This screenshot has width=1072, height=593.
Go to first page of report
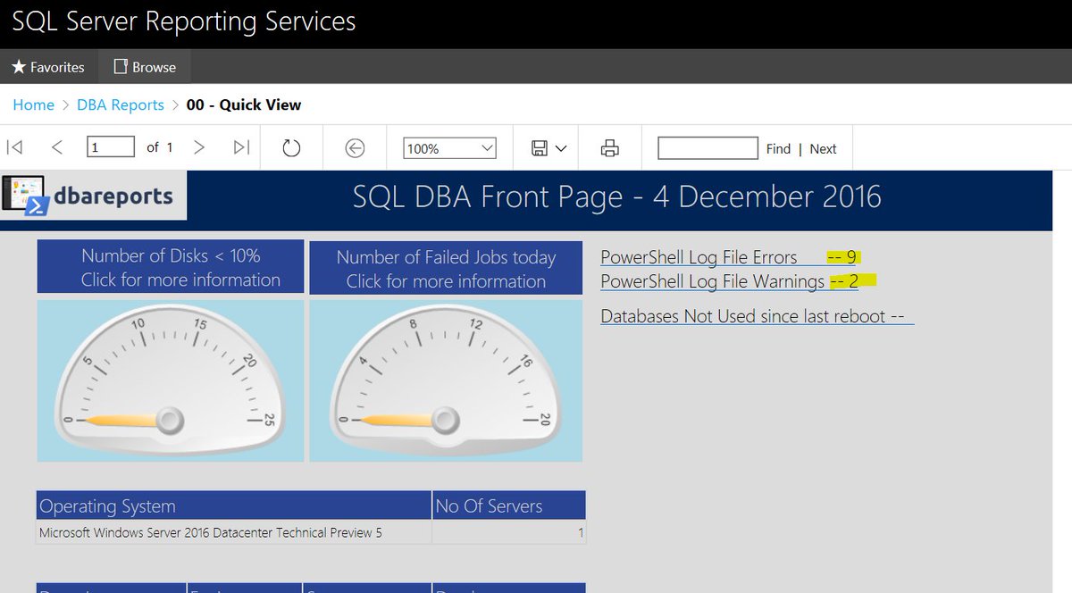pyautogui.click(x=14, y=147)
